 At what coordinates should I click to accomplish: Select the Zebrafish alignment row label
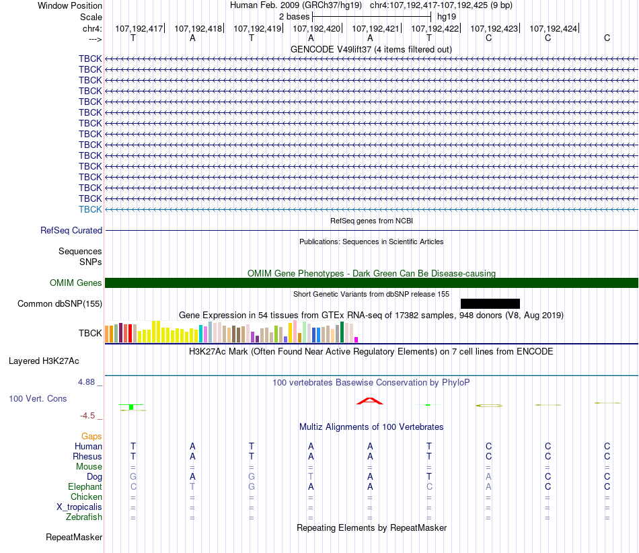pyautogui.click(x=84, y=517)
